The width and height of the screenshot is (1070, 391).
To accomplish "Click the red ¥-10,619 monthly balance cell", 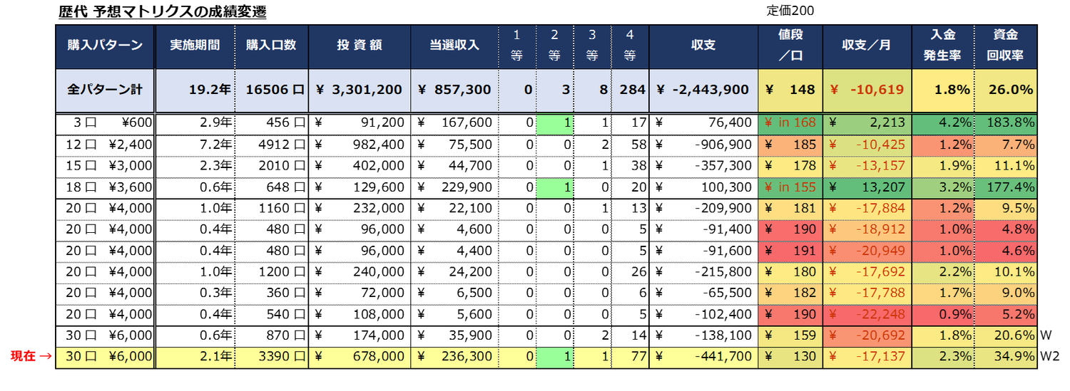I will 867,90.
